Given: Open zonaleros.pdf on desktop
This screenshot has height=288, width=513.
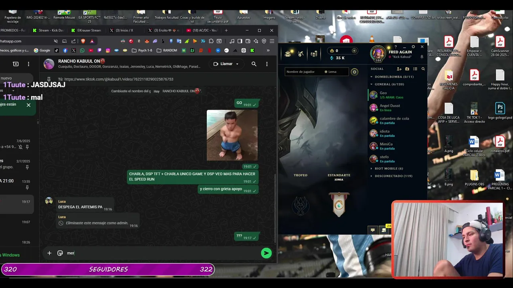Looking at the screenshot, I should 500,145.
